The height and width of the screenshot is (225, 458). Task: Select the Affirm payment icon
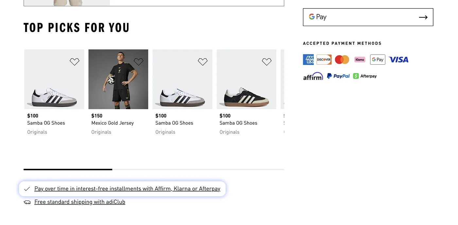click(x=313, y=76)
